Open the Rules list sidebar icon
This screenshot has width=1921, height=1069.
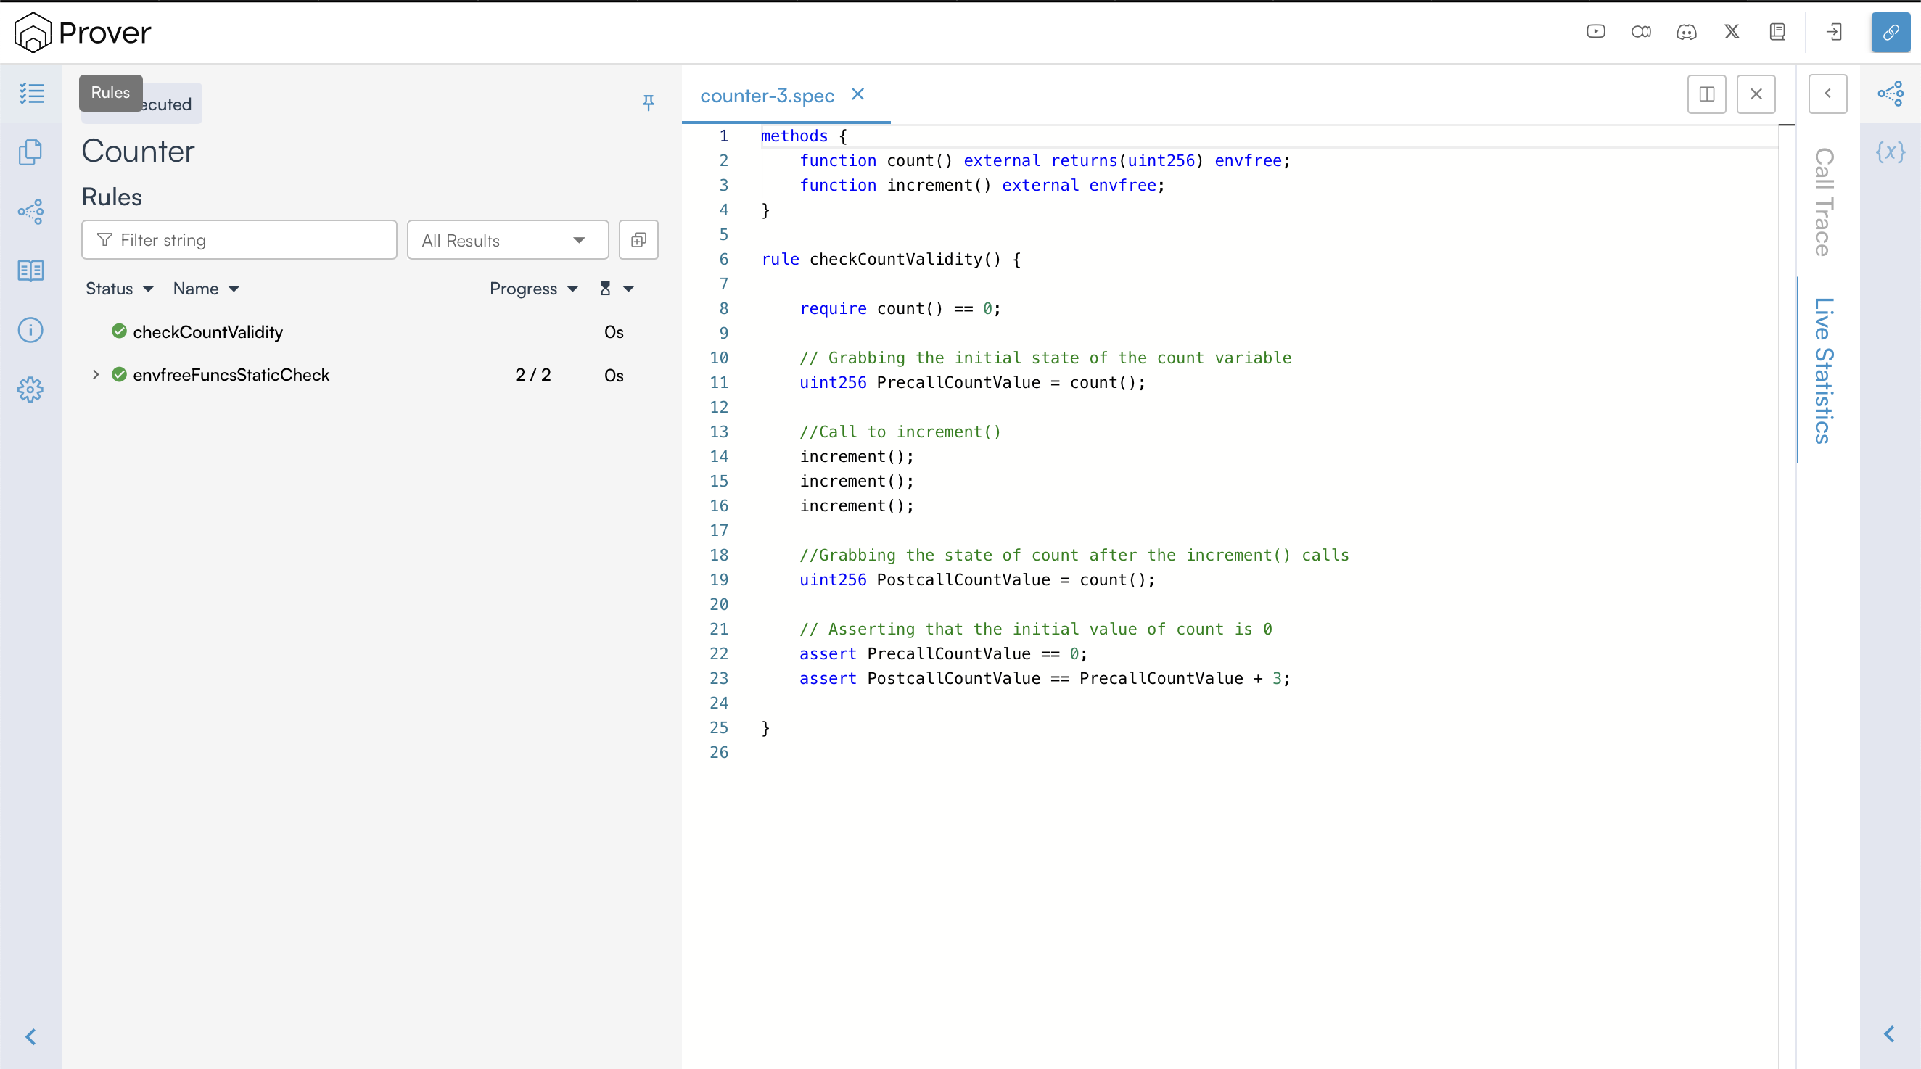click(30, 93)
